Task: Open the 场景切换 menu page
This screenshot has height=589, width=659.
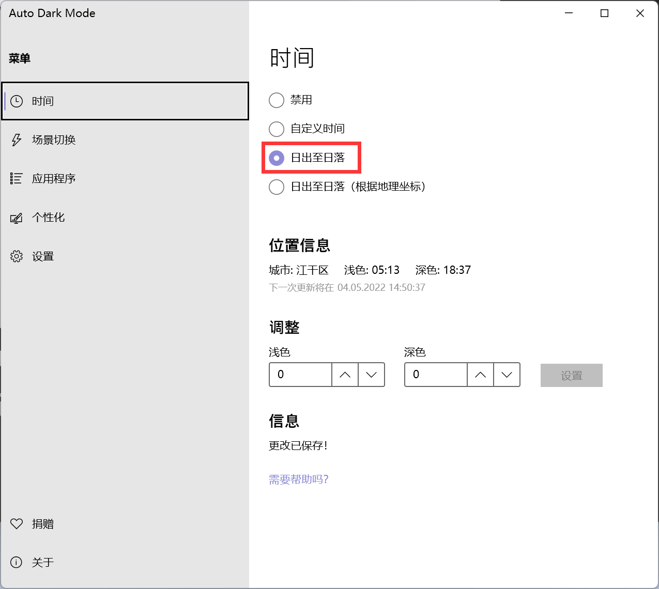Action: tap(54, 140)
